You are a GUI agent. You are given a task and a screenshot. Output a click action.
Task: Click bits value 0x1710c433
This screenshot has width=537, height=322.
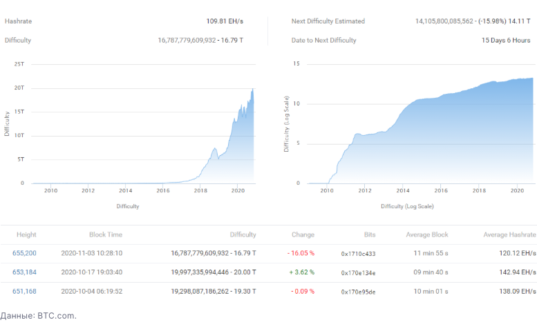pos(359,254)
